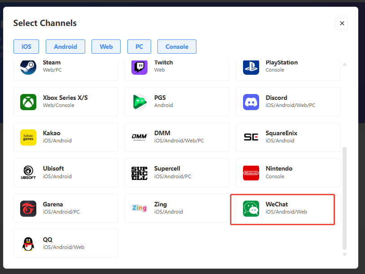
Task: Close the Select Channels dialog
Action: pos(342,23)
